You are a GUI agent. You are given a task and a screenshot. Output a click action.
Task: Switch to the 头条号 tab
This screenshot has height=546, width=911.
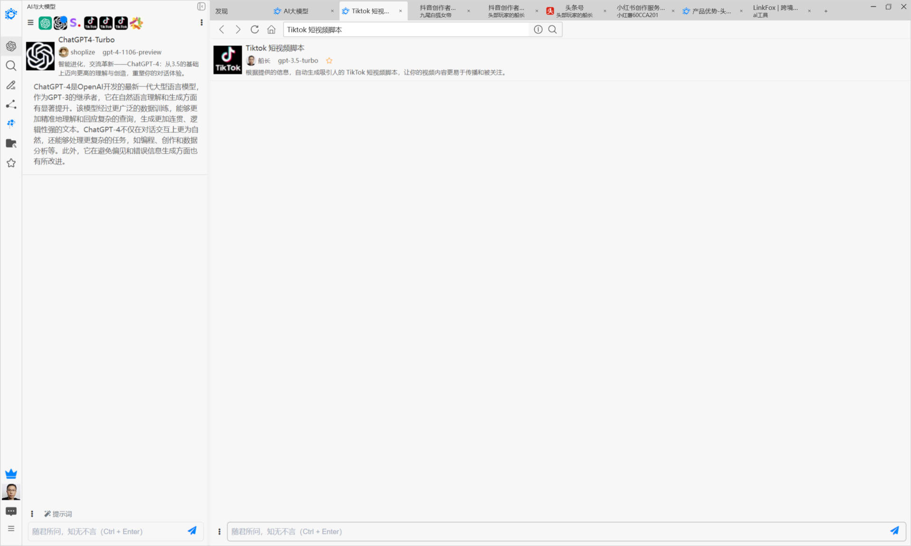pos(574,11)
